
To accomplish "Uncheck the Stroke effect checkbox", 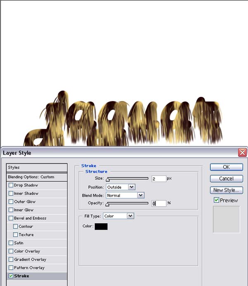I will click(11, 276).
